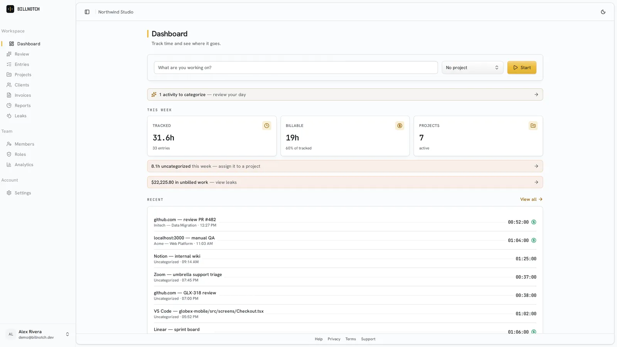Focus the What are you working on field
The image size is (617, 347).
pos(296,67)
